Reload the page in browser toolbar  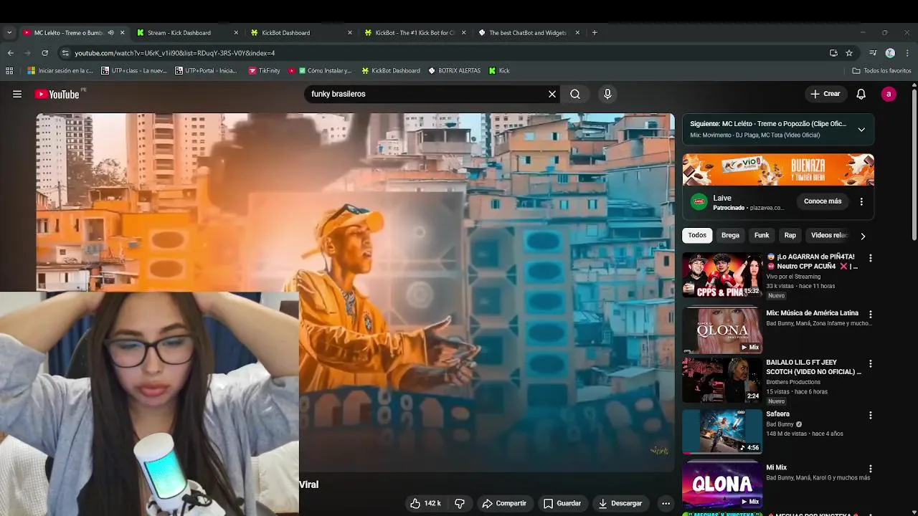pyautogui.click(x=44, y=53)
